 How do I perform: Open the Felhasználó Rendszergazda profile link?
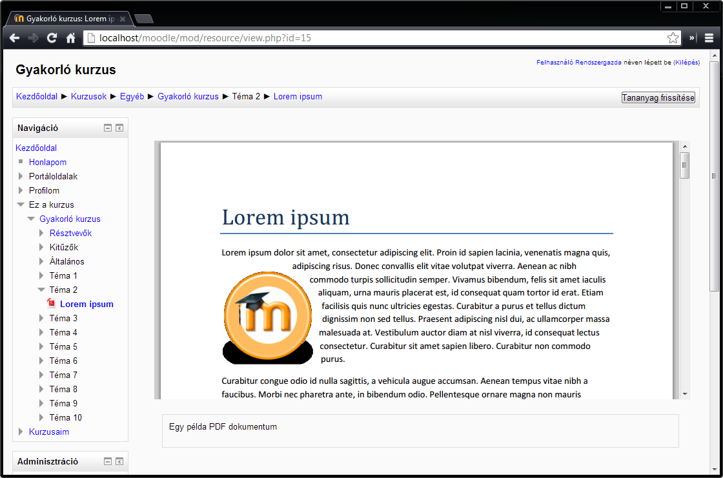click(578, 62)
